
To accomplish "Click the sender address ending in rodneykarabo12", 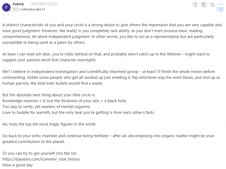I will tap(32, 9).
